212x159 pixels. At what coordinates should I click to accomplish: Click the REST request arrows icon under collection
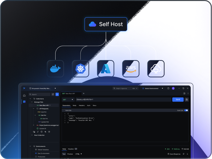[x=38, y=132]
